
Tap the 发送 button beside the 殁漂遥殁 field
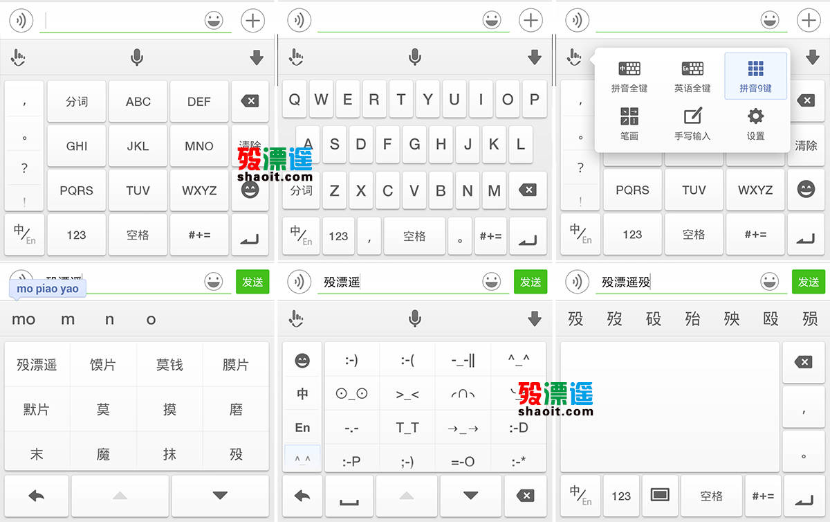(809, 282)
